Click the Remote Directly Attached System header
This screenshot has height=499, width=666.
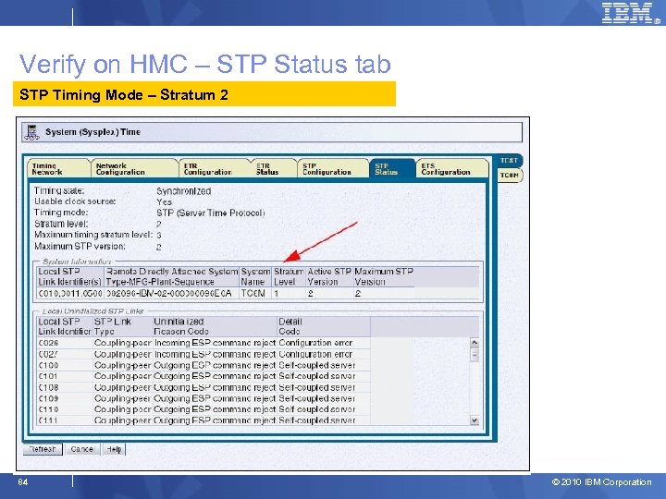(x=172, y=276)
